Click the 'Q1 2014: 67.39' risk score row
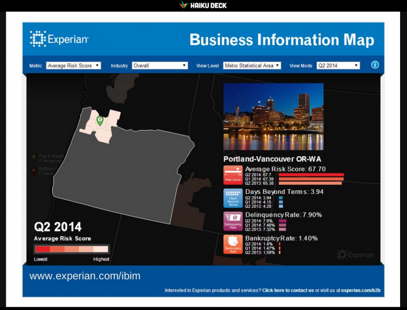This screenshot has width=407, height=310. pyautogui.click(x=295, y=179)
